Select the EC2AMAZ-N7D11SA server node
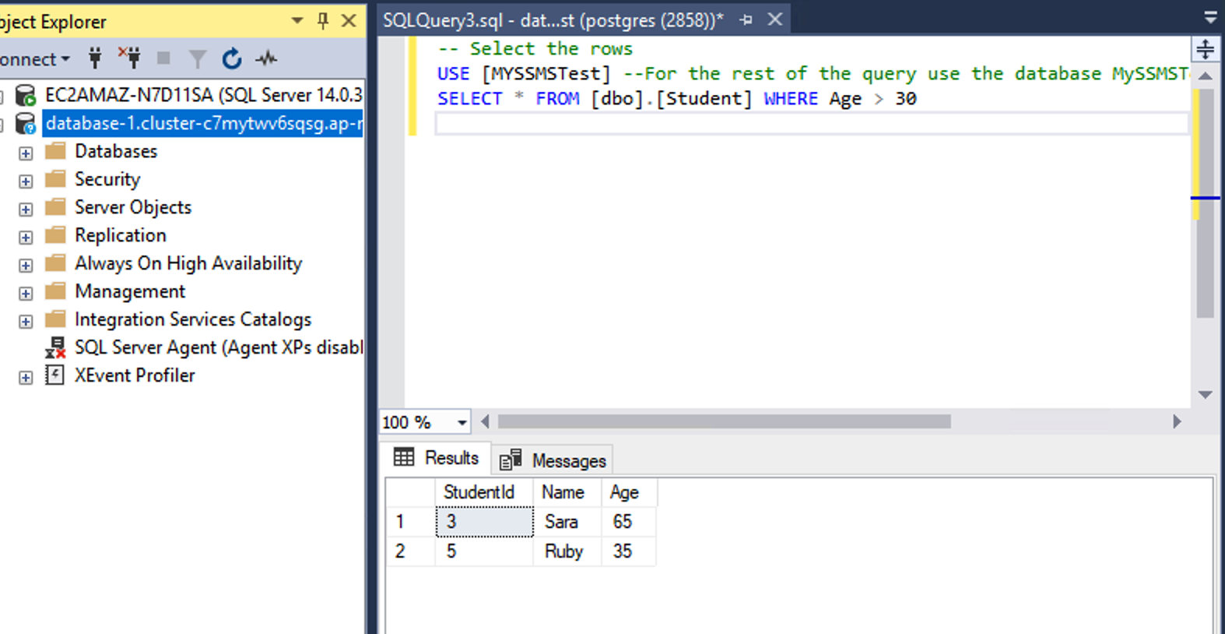1225x634 pixels. pyautogui.click(x=204, y=95)
